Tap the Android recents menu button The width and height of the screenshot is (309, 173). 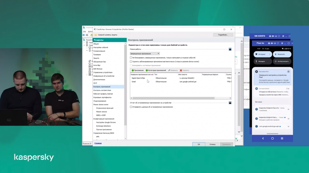pos(282,138)
